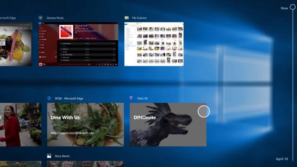Click the Story Remix photos icon
Viewport: 297px width, 167px height.
[x=49, y=156]
